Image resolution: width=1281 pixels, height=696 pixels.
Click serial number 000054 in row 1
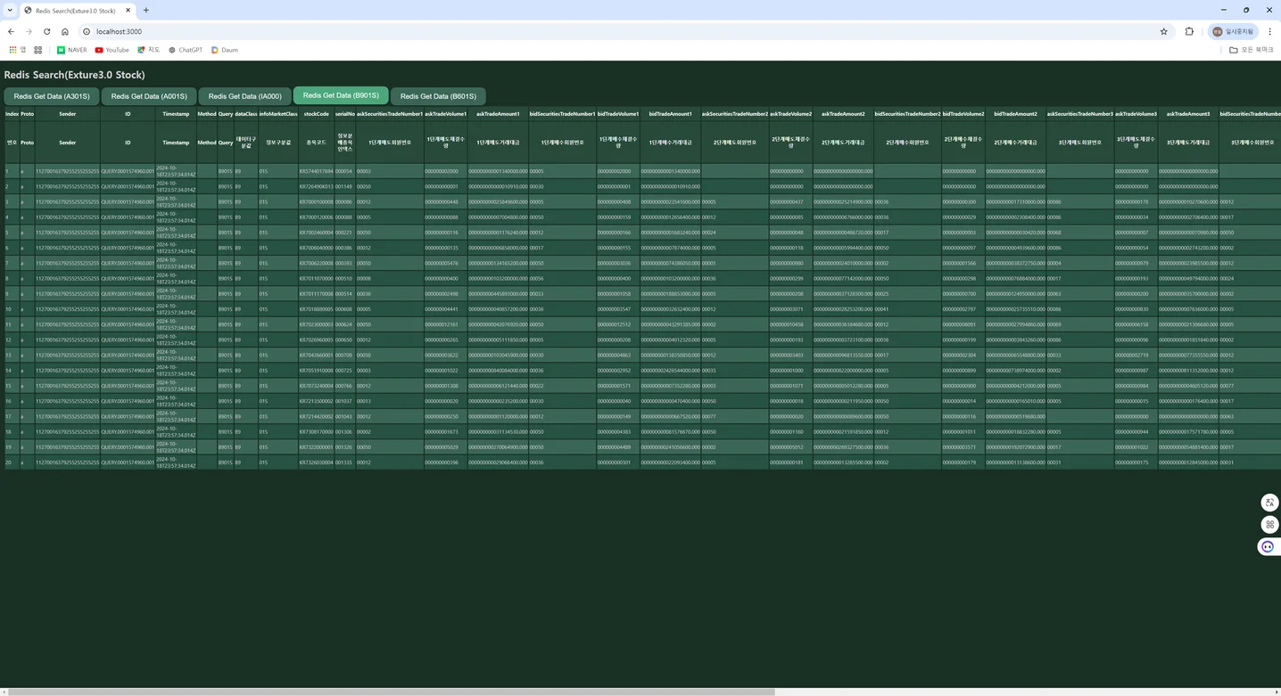point(344,171)
